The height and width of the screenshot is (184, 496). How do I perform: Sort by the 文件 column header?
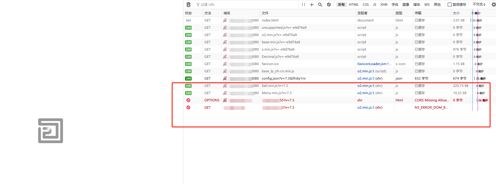(x=308, y=13)
